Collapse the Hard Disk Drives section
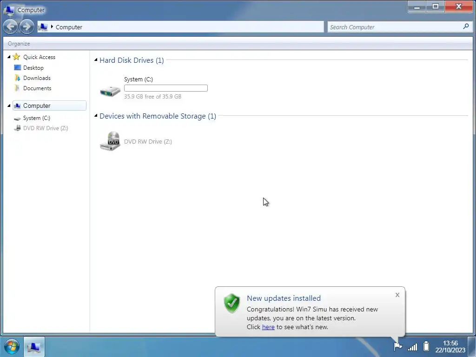Image resolution: width=476 pixels, height=357 pixels. click(x=96, y=60)
